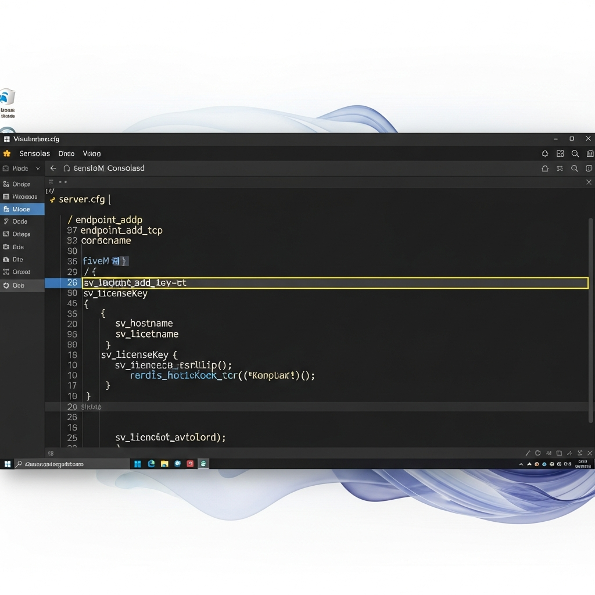Viewport: 595px width, 595px height.
Task: Open the Oroot sidebar item
Action: tap(21, 272)
